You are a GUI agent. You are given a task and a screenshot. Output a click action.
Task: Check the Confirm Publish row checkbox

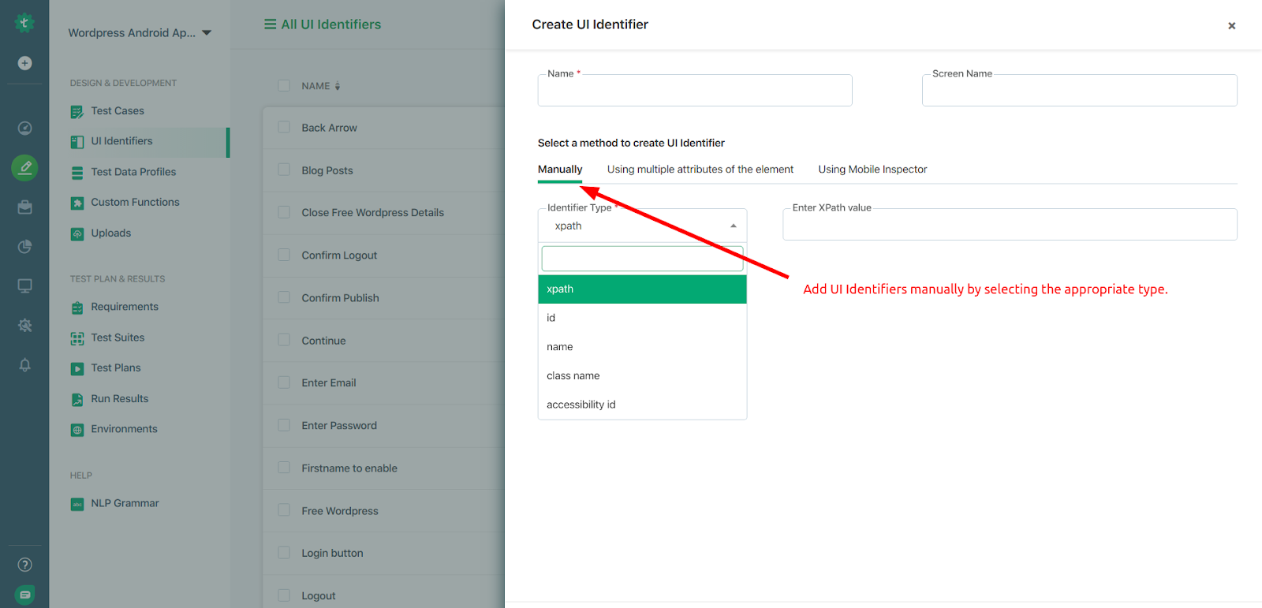[284, 297]
